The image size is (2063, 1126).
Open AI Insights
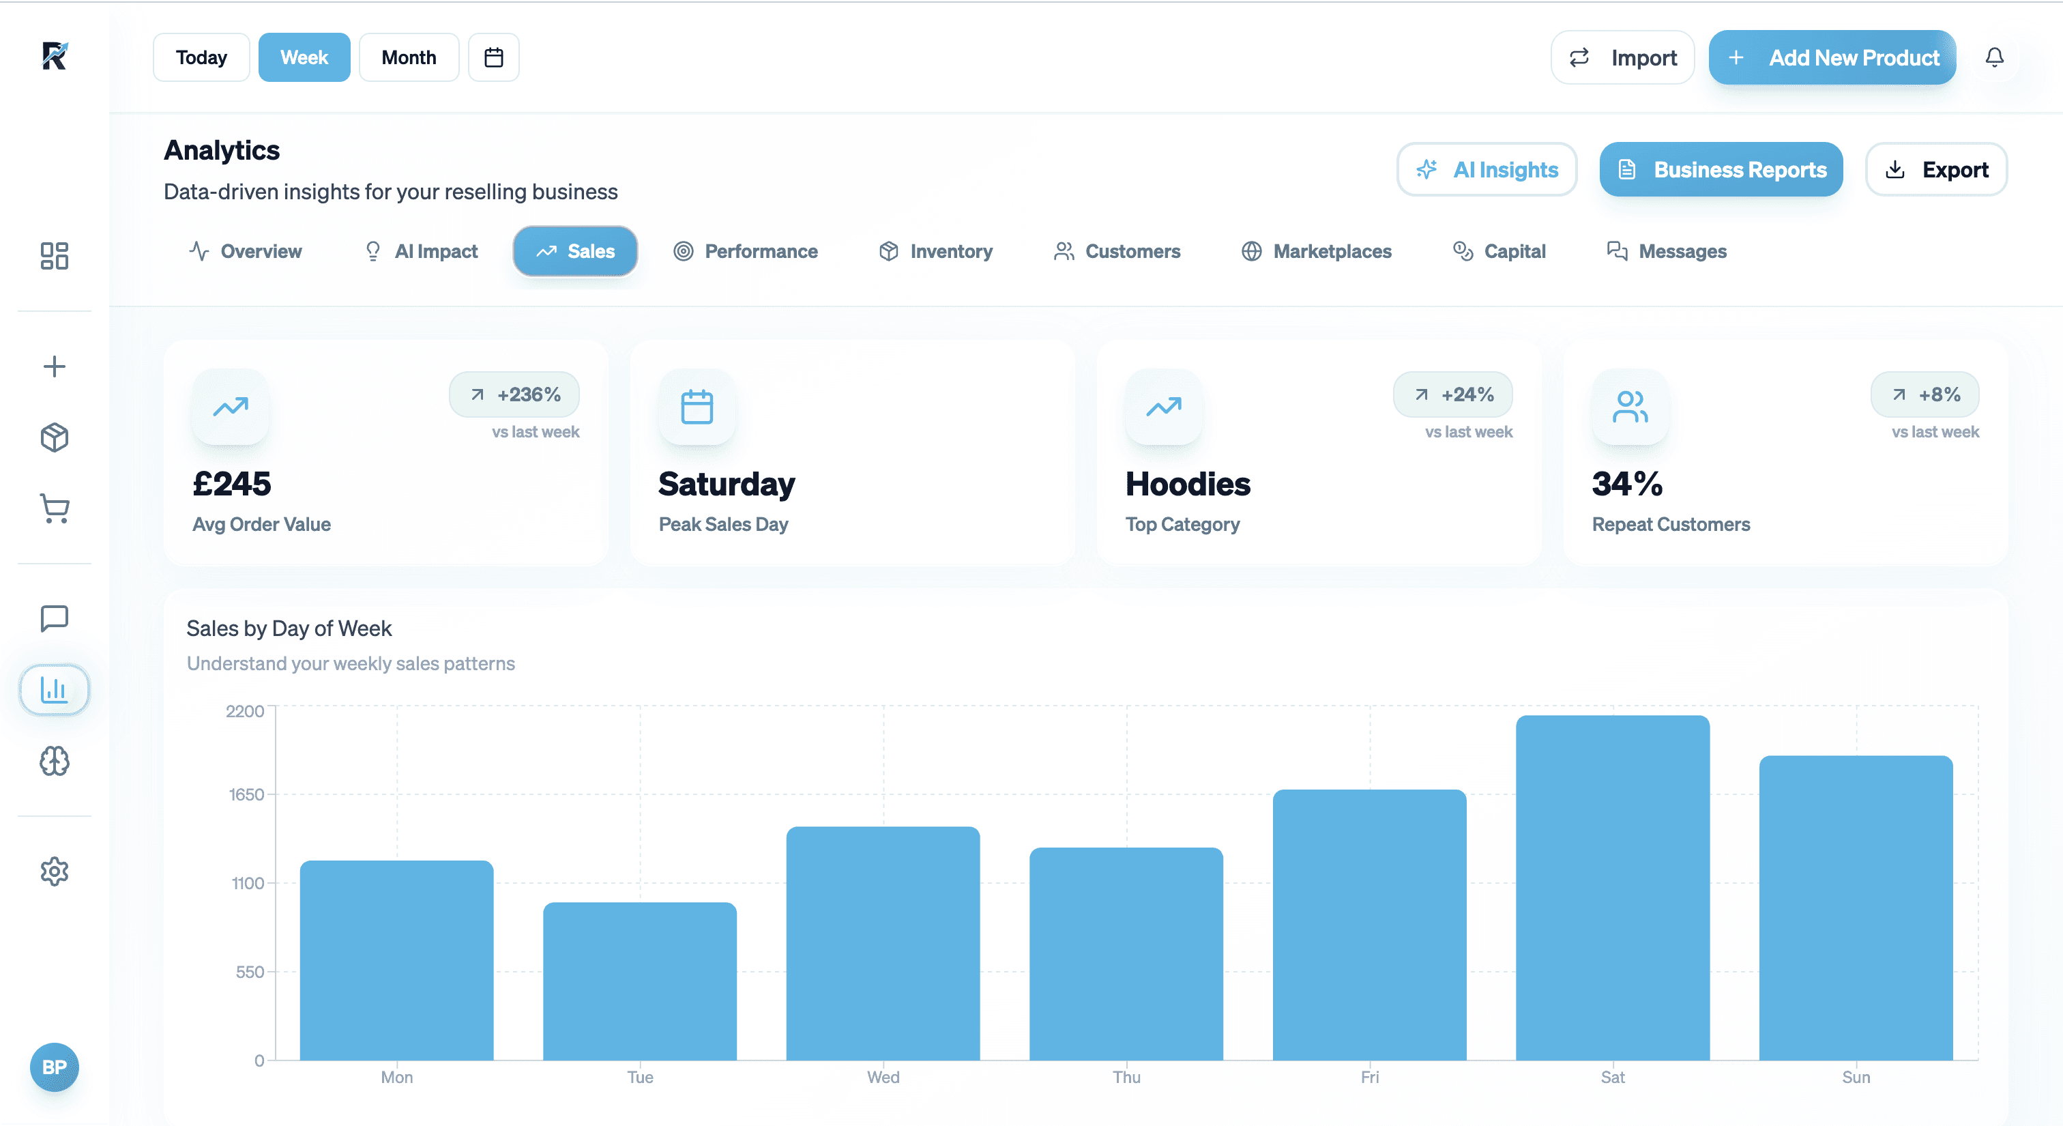point(1487,170)
